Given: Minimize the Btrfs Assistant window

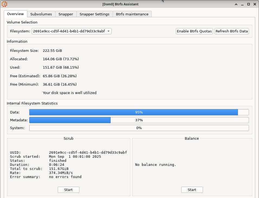Looking at the screenshot, I should point(242,4).
